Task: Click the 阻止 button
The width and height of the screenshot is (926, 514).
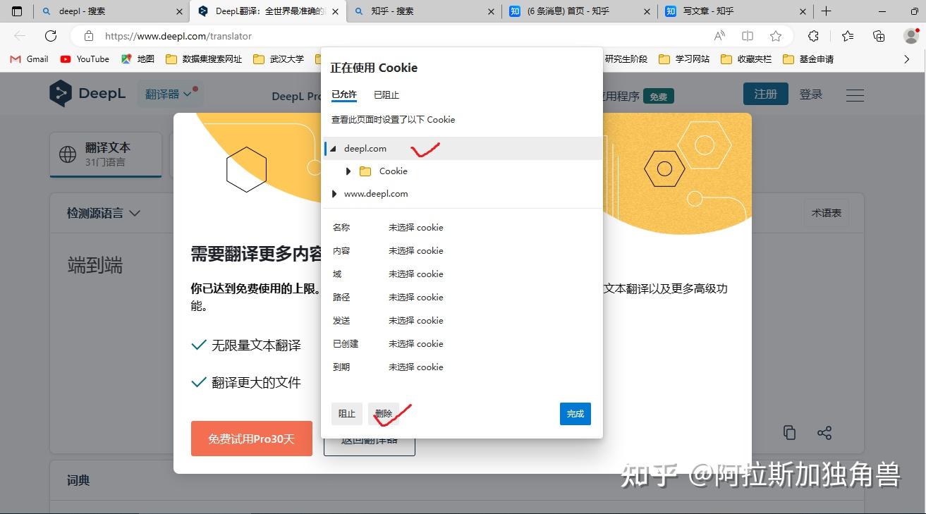Action: 347,414
